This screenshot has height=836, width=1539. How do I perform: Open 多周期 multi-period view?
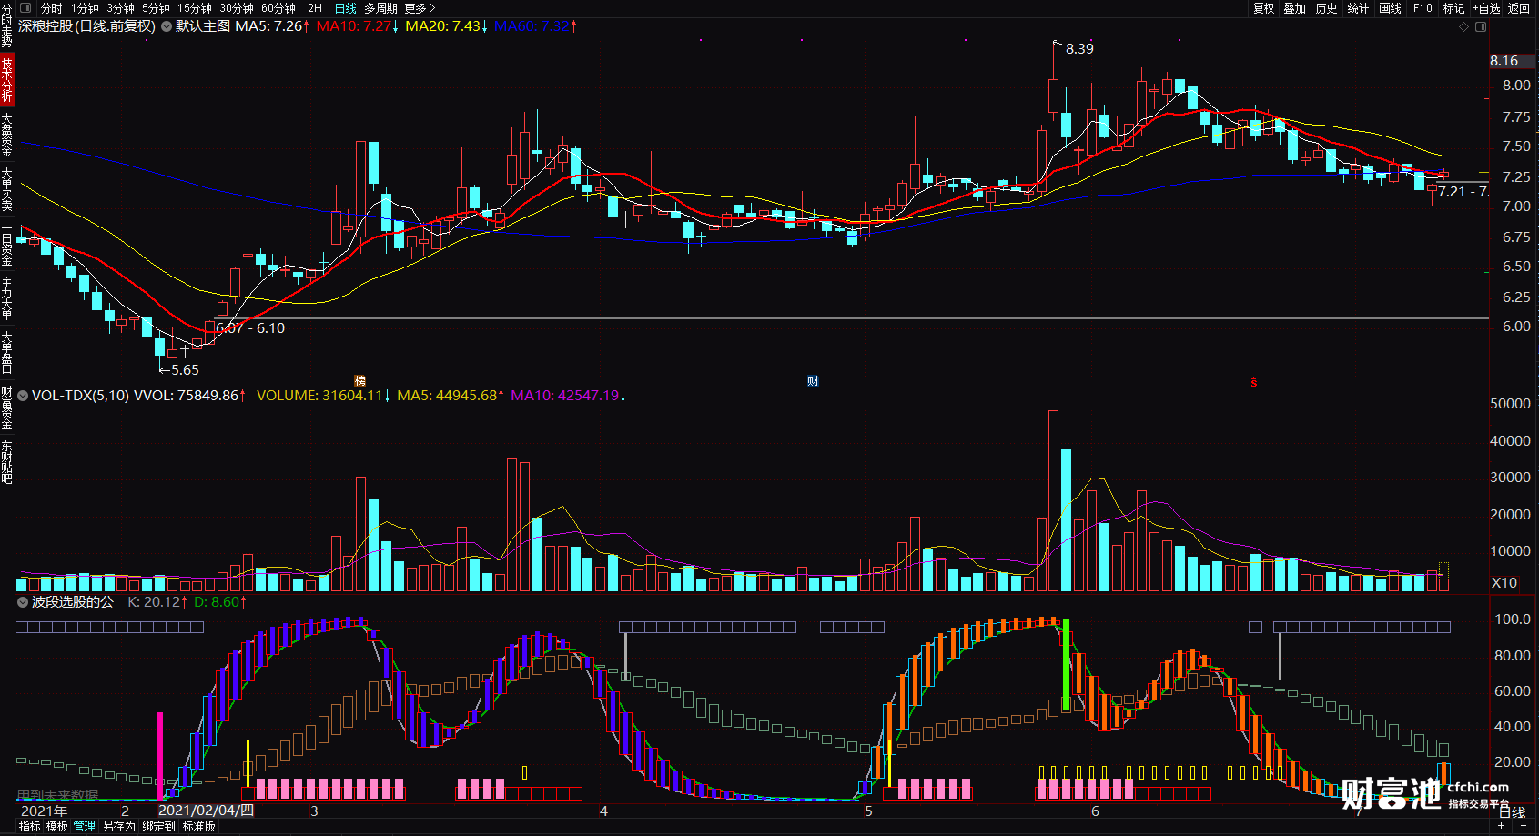[380, 8]
